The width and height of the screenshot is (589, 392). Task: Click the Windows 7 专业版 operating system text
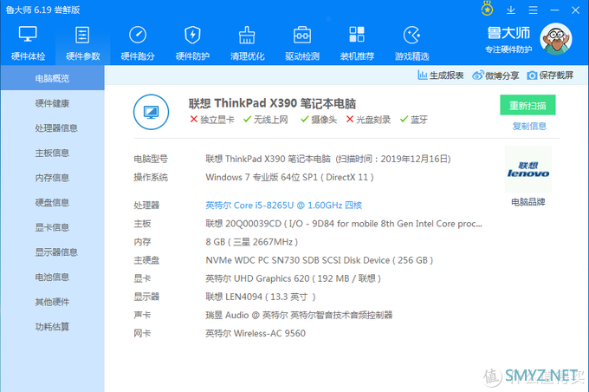click(289, 177)
